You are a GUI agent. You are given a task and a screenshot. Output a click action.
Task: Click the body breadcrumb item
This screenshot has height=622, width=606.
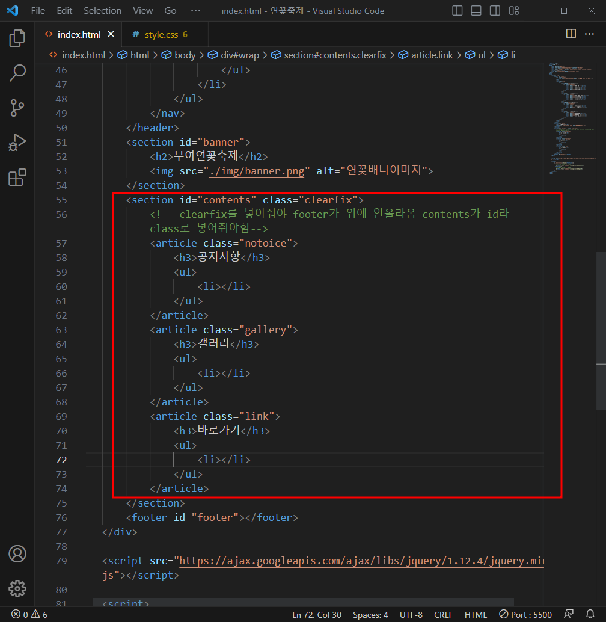[179, 55]
